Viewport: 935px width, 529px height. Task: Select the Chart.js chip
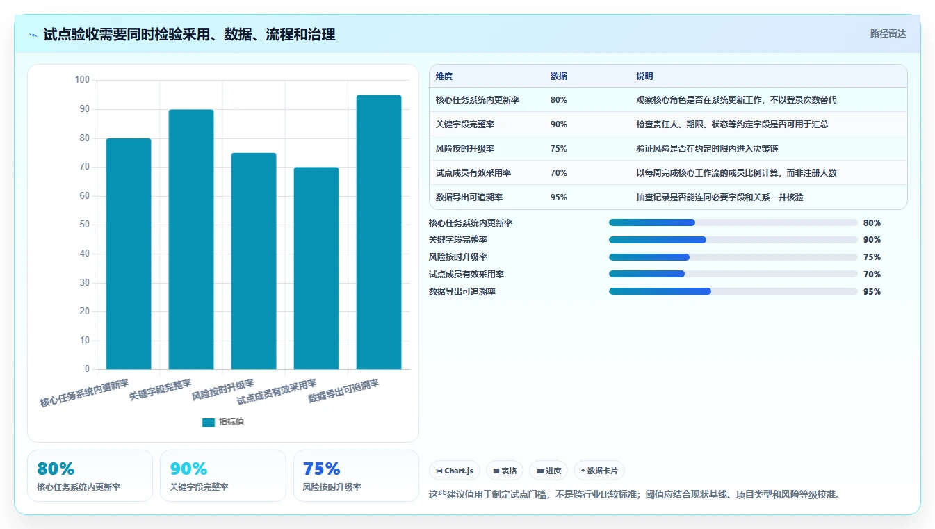tap(455, 471)
